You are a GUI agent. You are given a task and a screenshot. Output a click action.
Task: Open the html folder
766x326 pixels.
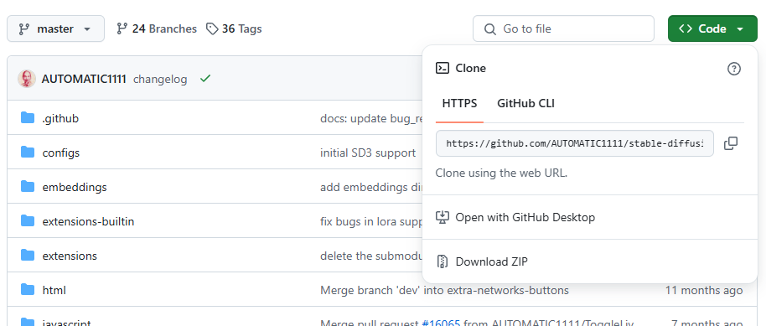(54, 290)
